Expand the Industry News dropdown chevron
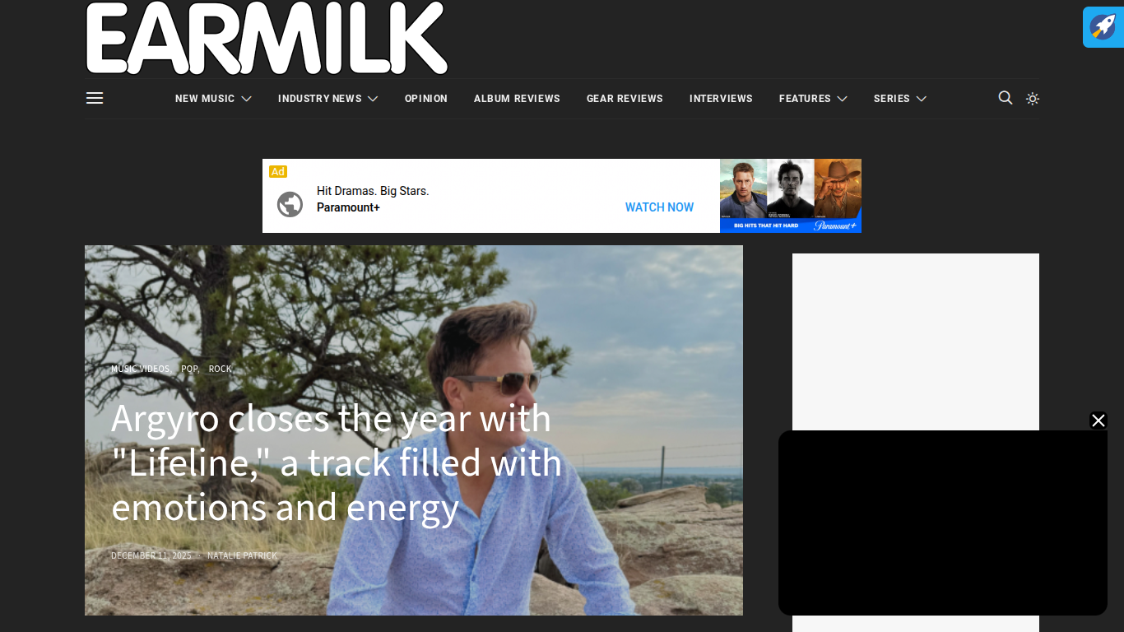The width and height of the screenshot is (1124, 632). 373,99
